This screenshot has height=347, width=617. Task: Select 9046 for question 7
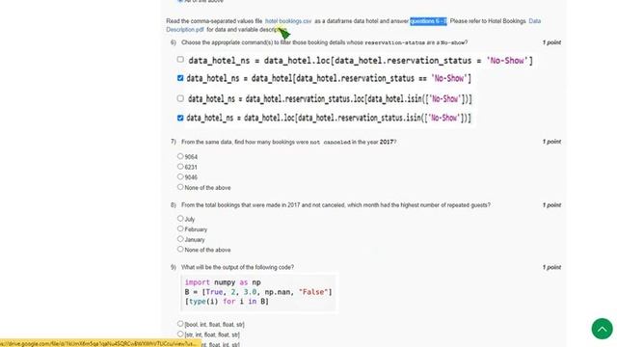click(180, 176)
